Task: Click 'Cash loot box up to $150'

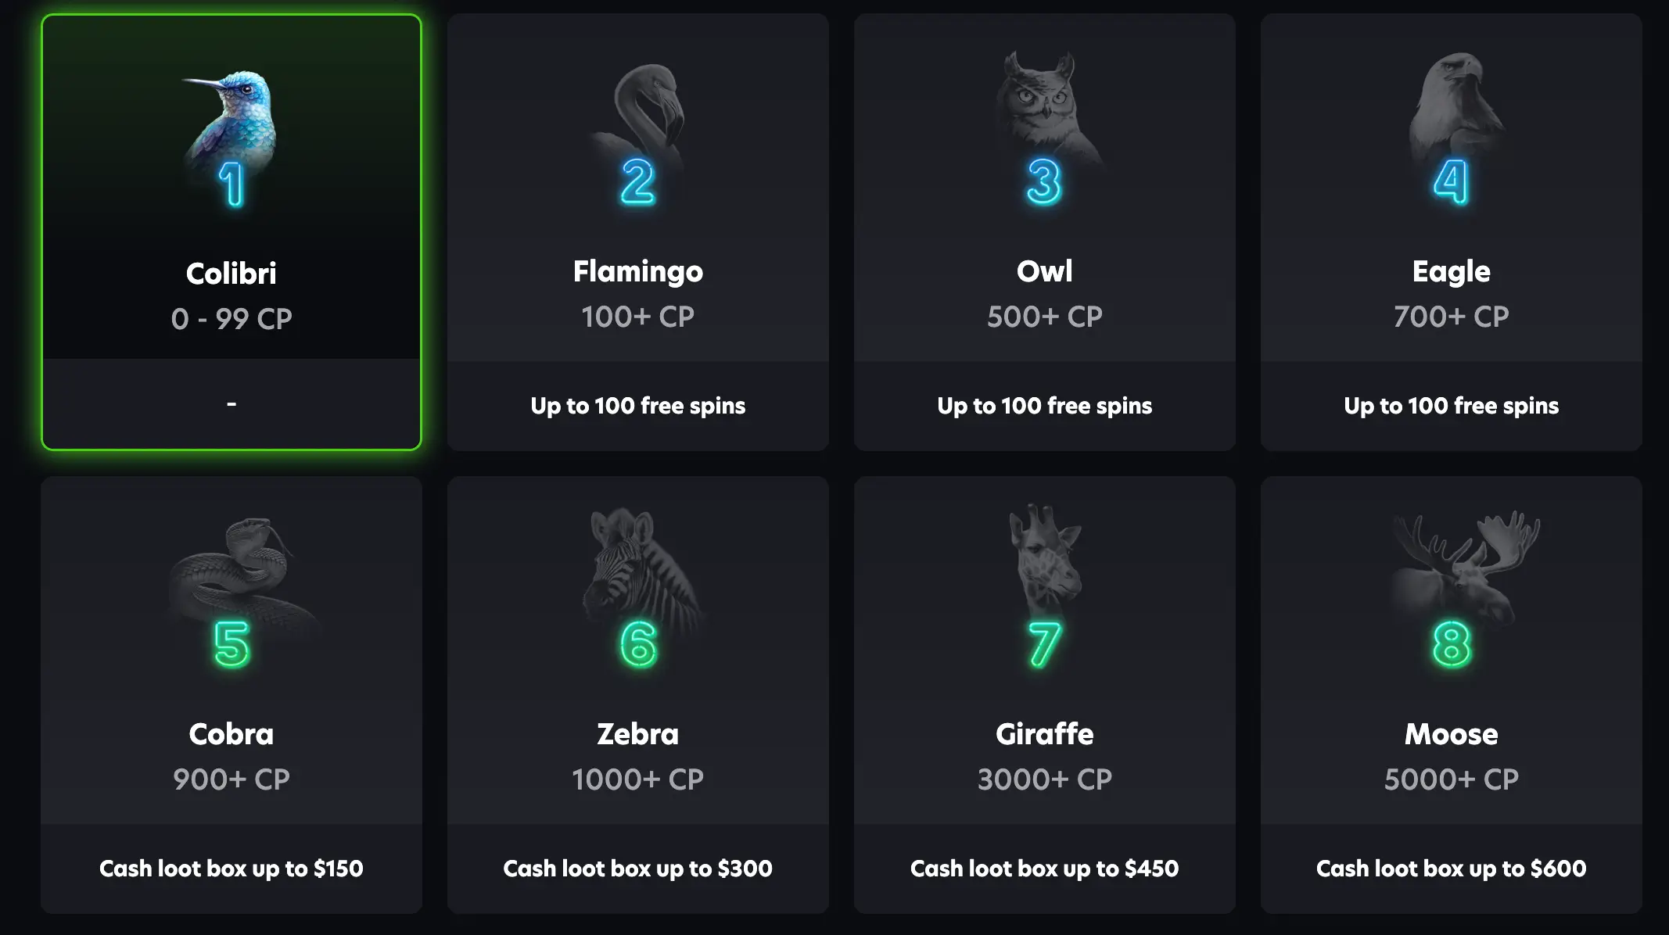Action: pos(232,869)
